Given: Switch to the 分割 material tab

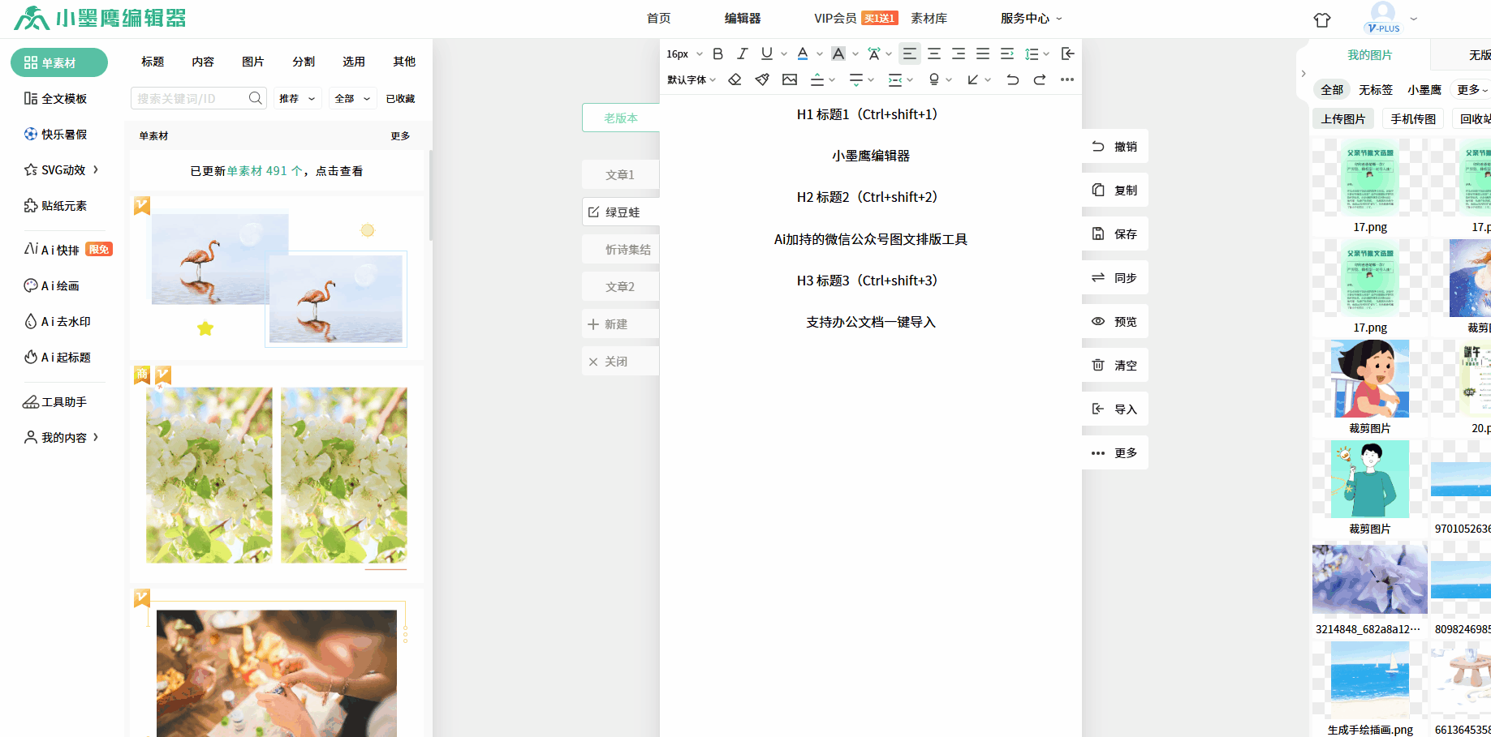Looking at the screenshot, I should tap(304, 62).
